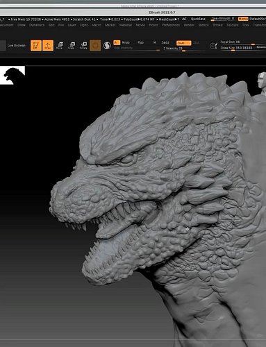The height and width of the screenshot is (347, 266).
Task: Click the Scratch Disk 41 readout
Action: [84, 19]
